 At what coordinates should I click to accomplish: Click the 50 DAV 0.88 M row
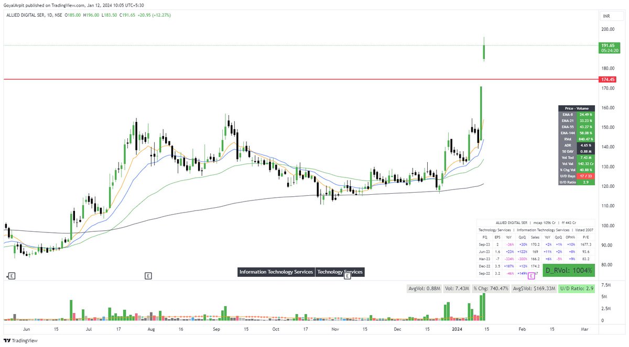click(577, 152)
